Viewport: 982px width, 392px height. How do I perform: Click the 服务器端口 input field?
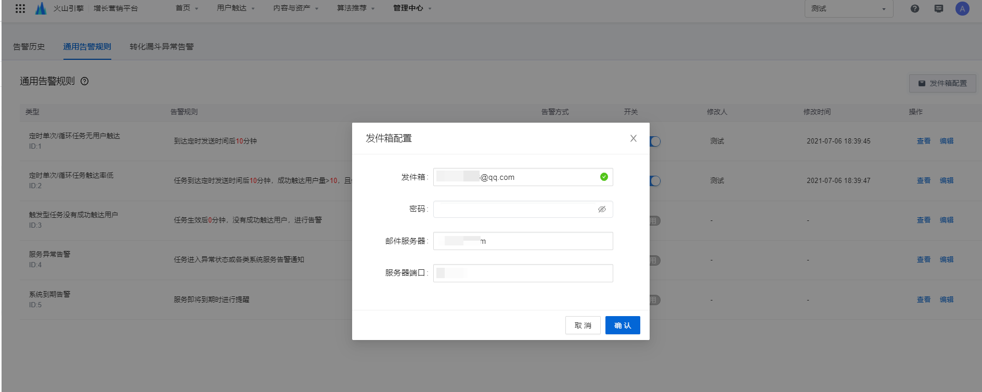(x=523, y=273)
